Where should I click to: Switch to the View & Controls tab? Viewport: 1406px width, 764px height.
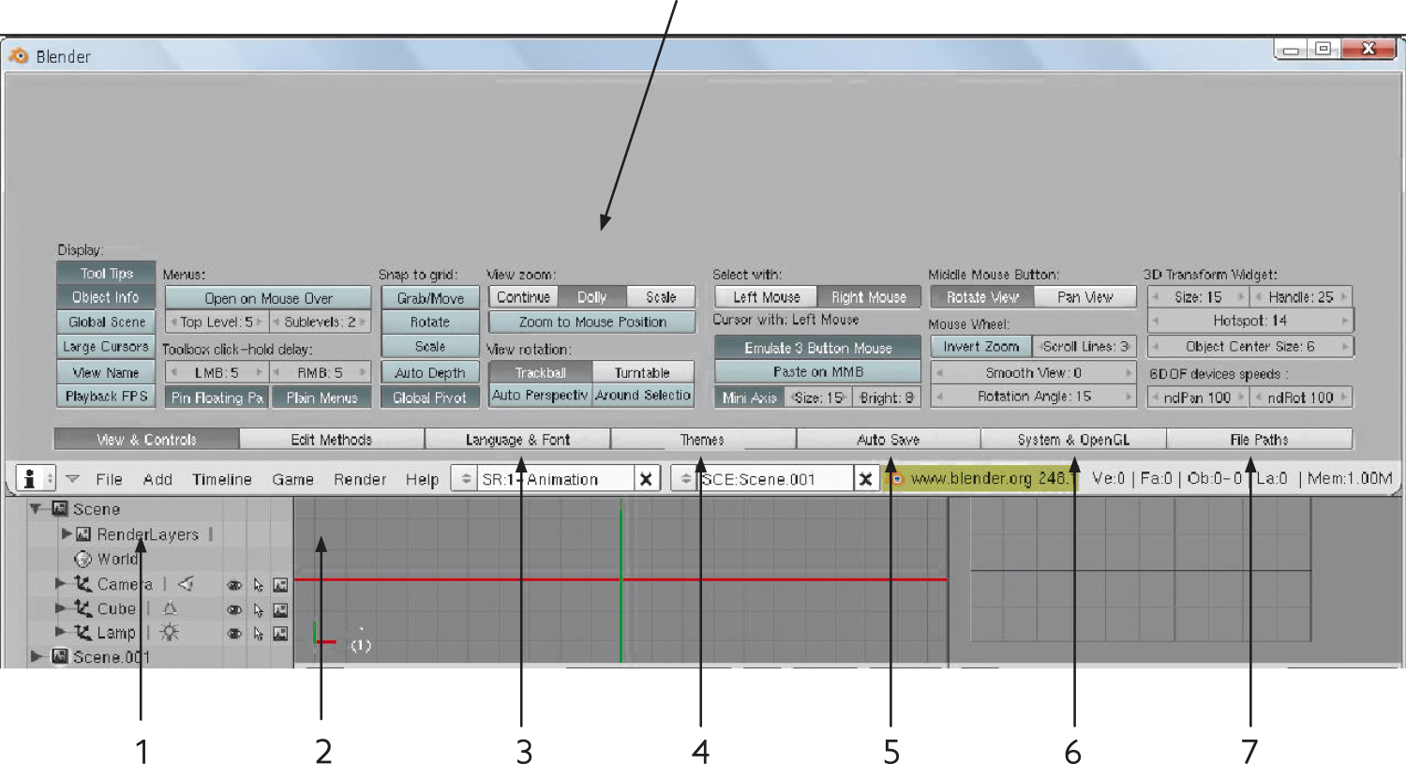coord(146,439)
